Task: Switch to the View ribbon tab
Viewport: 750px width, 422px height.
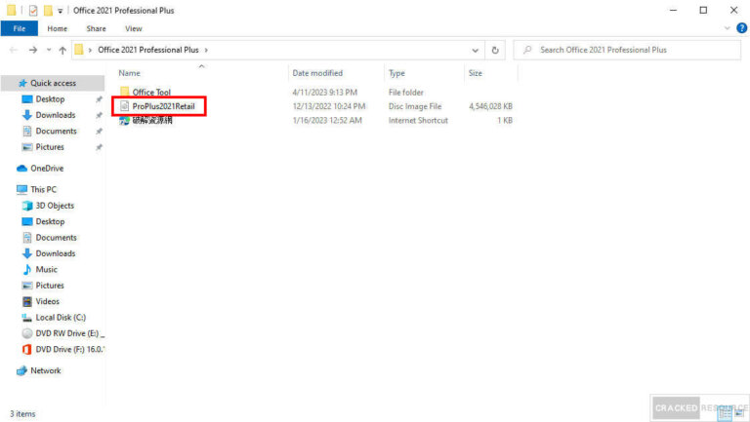Action: 133,29
